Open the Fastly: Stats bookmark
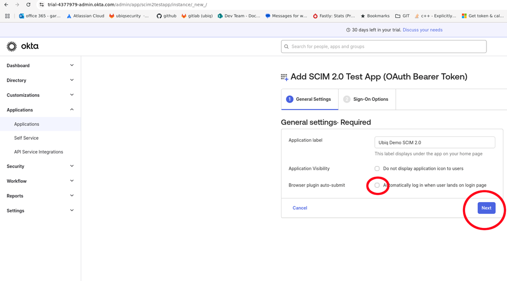Image resolution: width=507 pixels, height=281 pixels. click(334, 16)
